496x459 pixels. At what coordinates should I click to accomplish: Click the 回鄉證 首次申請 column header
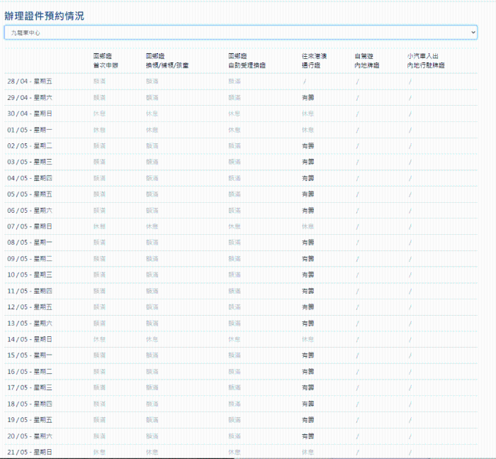106,60
